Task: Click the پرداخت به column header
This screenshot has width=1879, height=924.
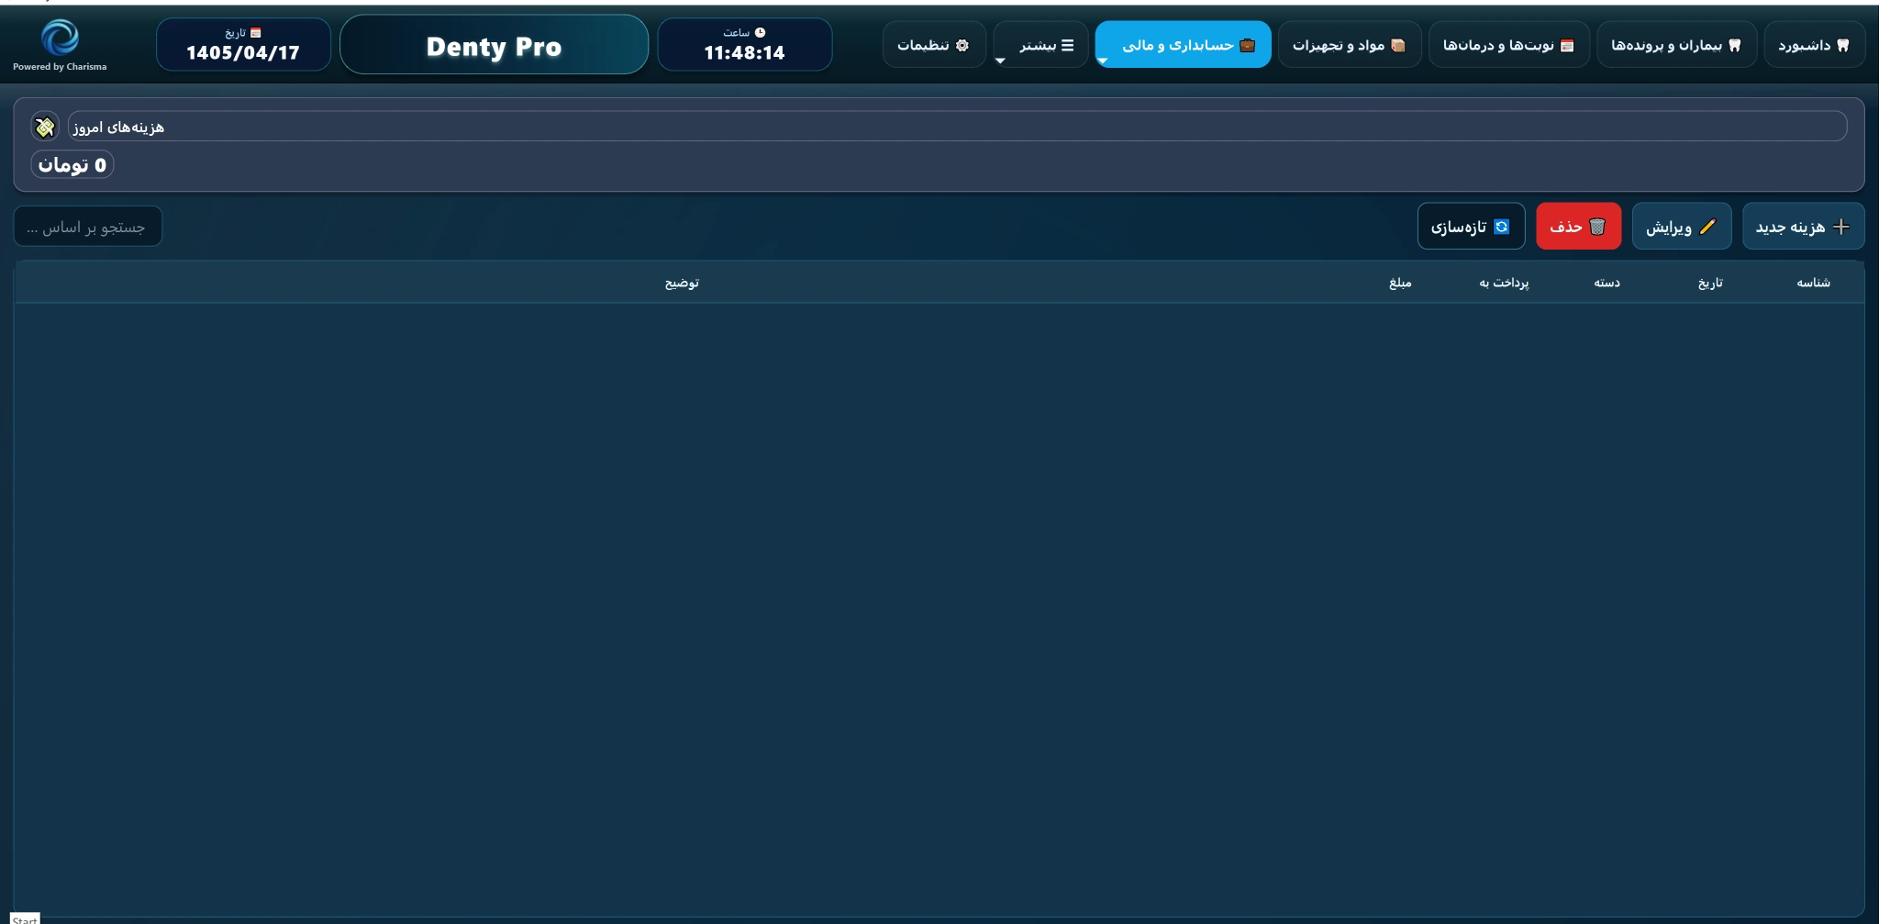Action: (1504, 283)
